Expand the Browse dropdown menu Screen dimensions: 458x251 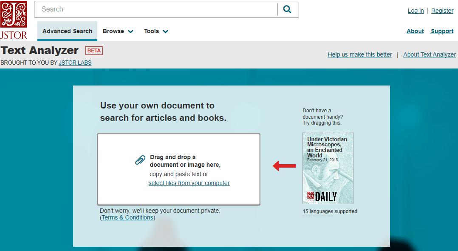(x=118, y=31)
